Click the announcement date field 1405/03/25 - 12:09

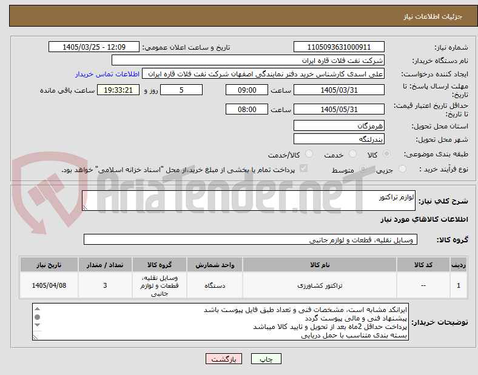point(94,47)
